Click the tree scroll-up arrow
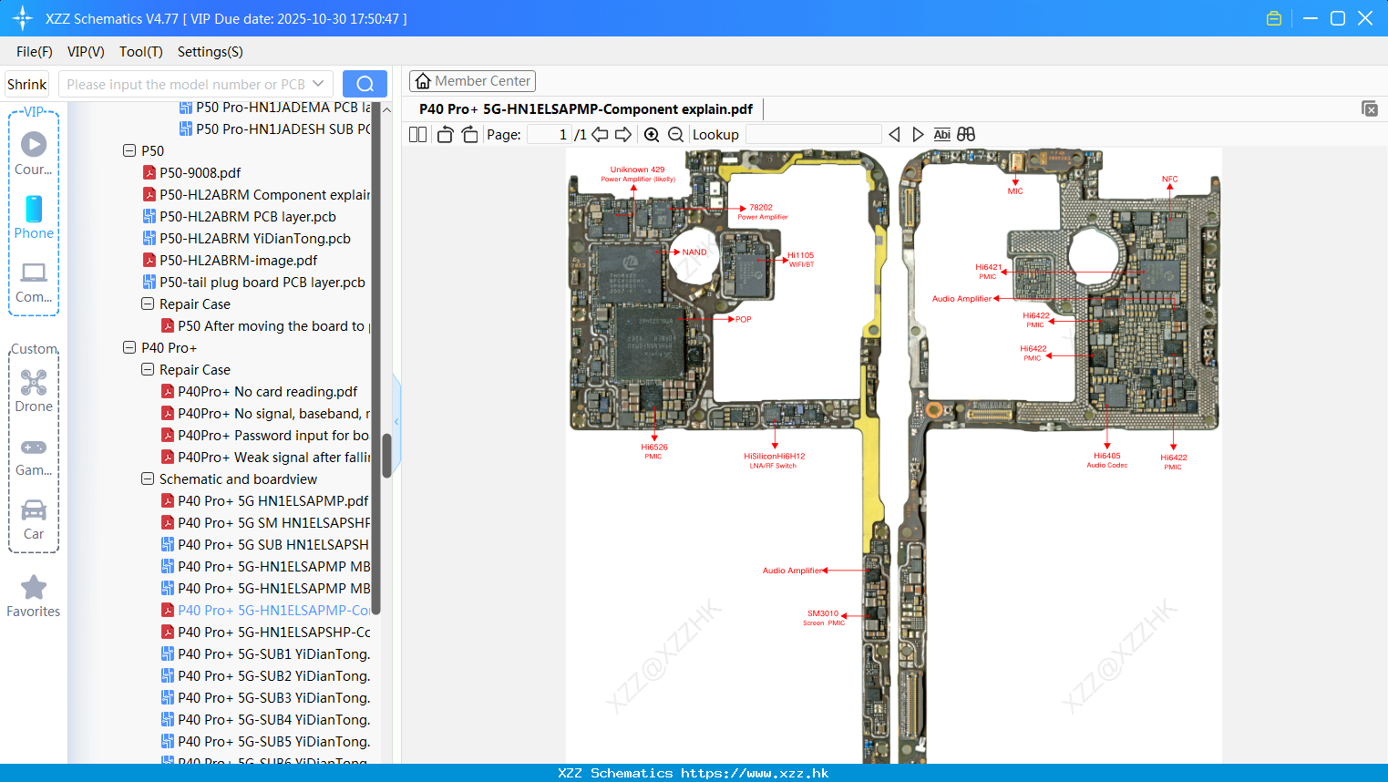The width and height of the screenshot is (1388, 782). click(x=386, y=109)
